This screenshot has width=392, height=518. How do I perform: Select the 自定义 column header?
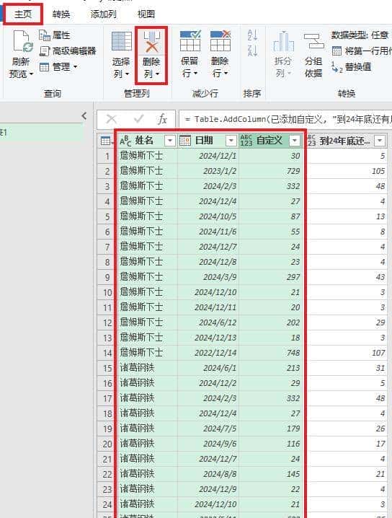coord(270,141)
